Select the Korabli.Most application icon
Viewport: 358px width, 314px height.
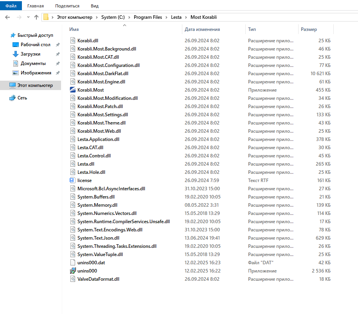[x=73, y=90]
